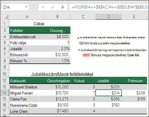Click the $236 bonus cell
149x117 pixels.
click(134, 93)
